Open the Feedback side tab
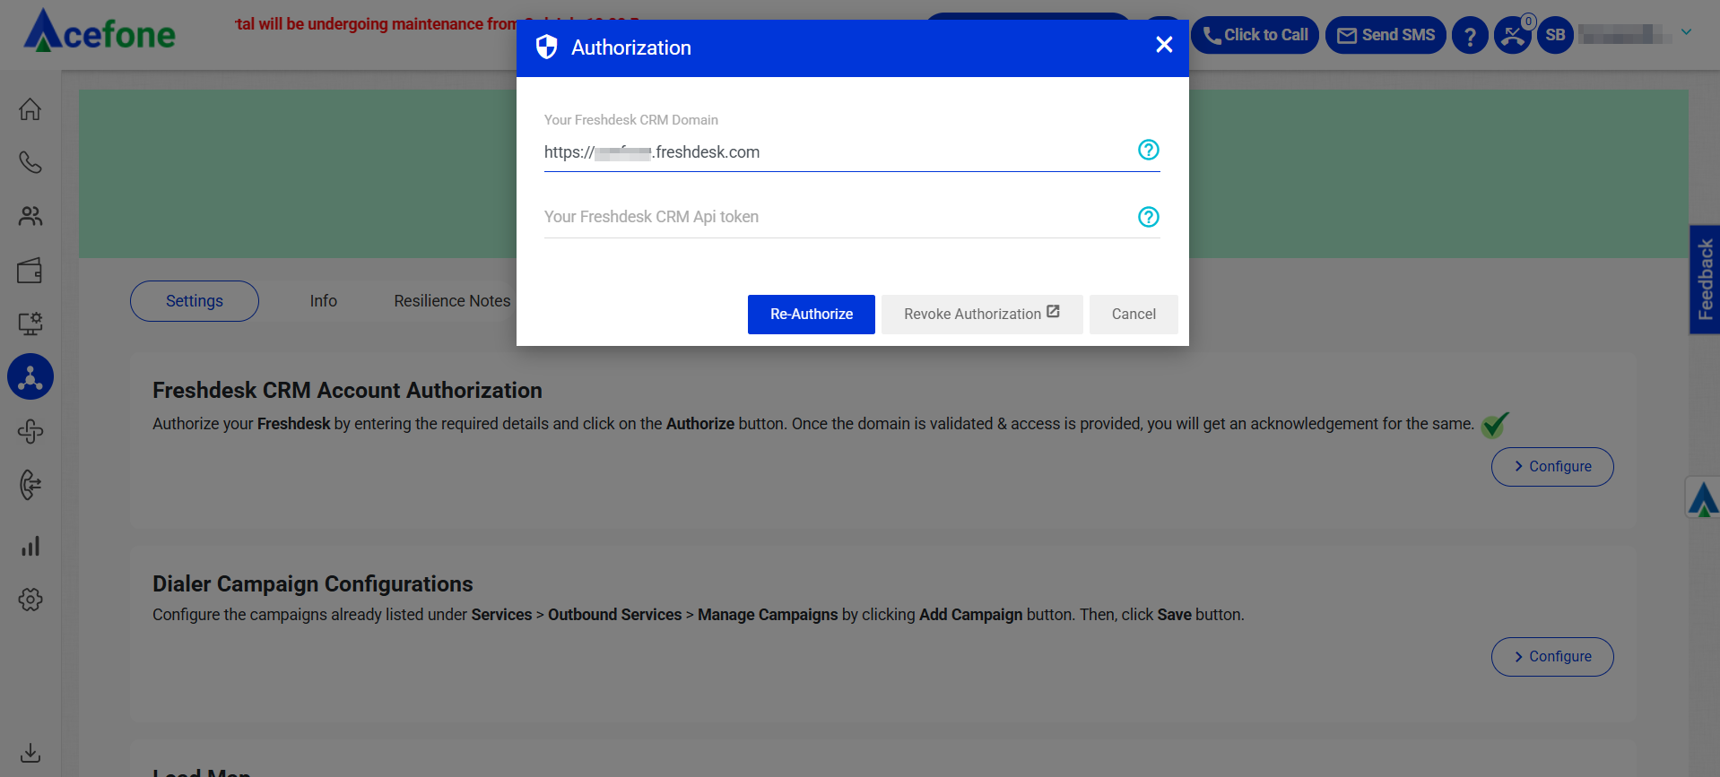Screen dimensions: 1720x777 [x=1705, y=280]
